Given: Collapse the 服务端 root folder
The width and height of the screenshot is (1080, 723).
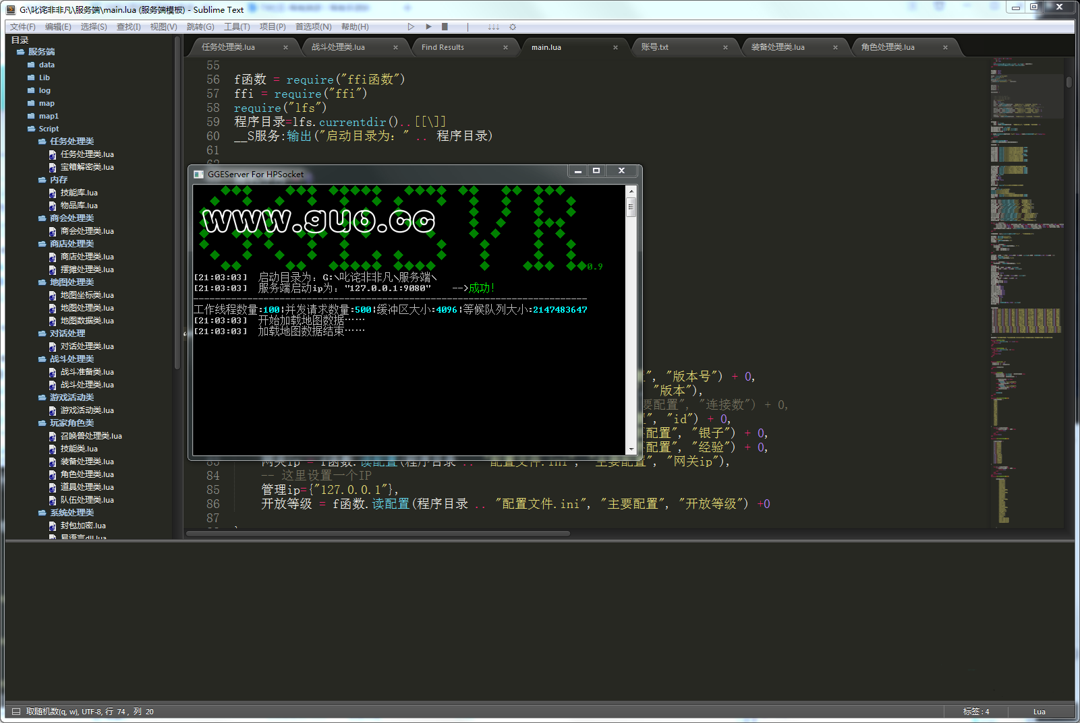Looking at the screenshot, I should point(41,52).
